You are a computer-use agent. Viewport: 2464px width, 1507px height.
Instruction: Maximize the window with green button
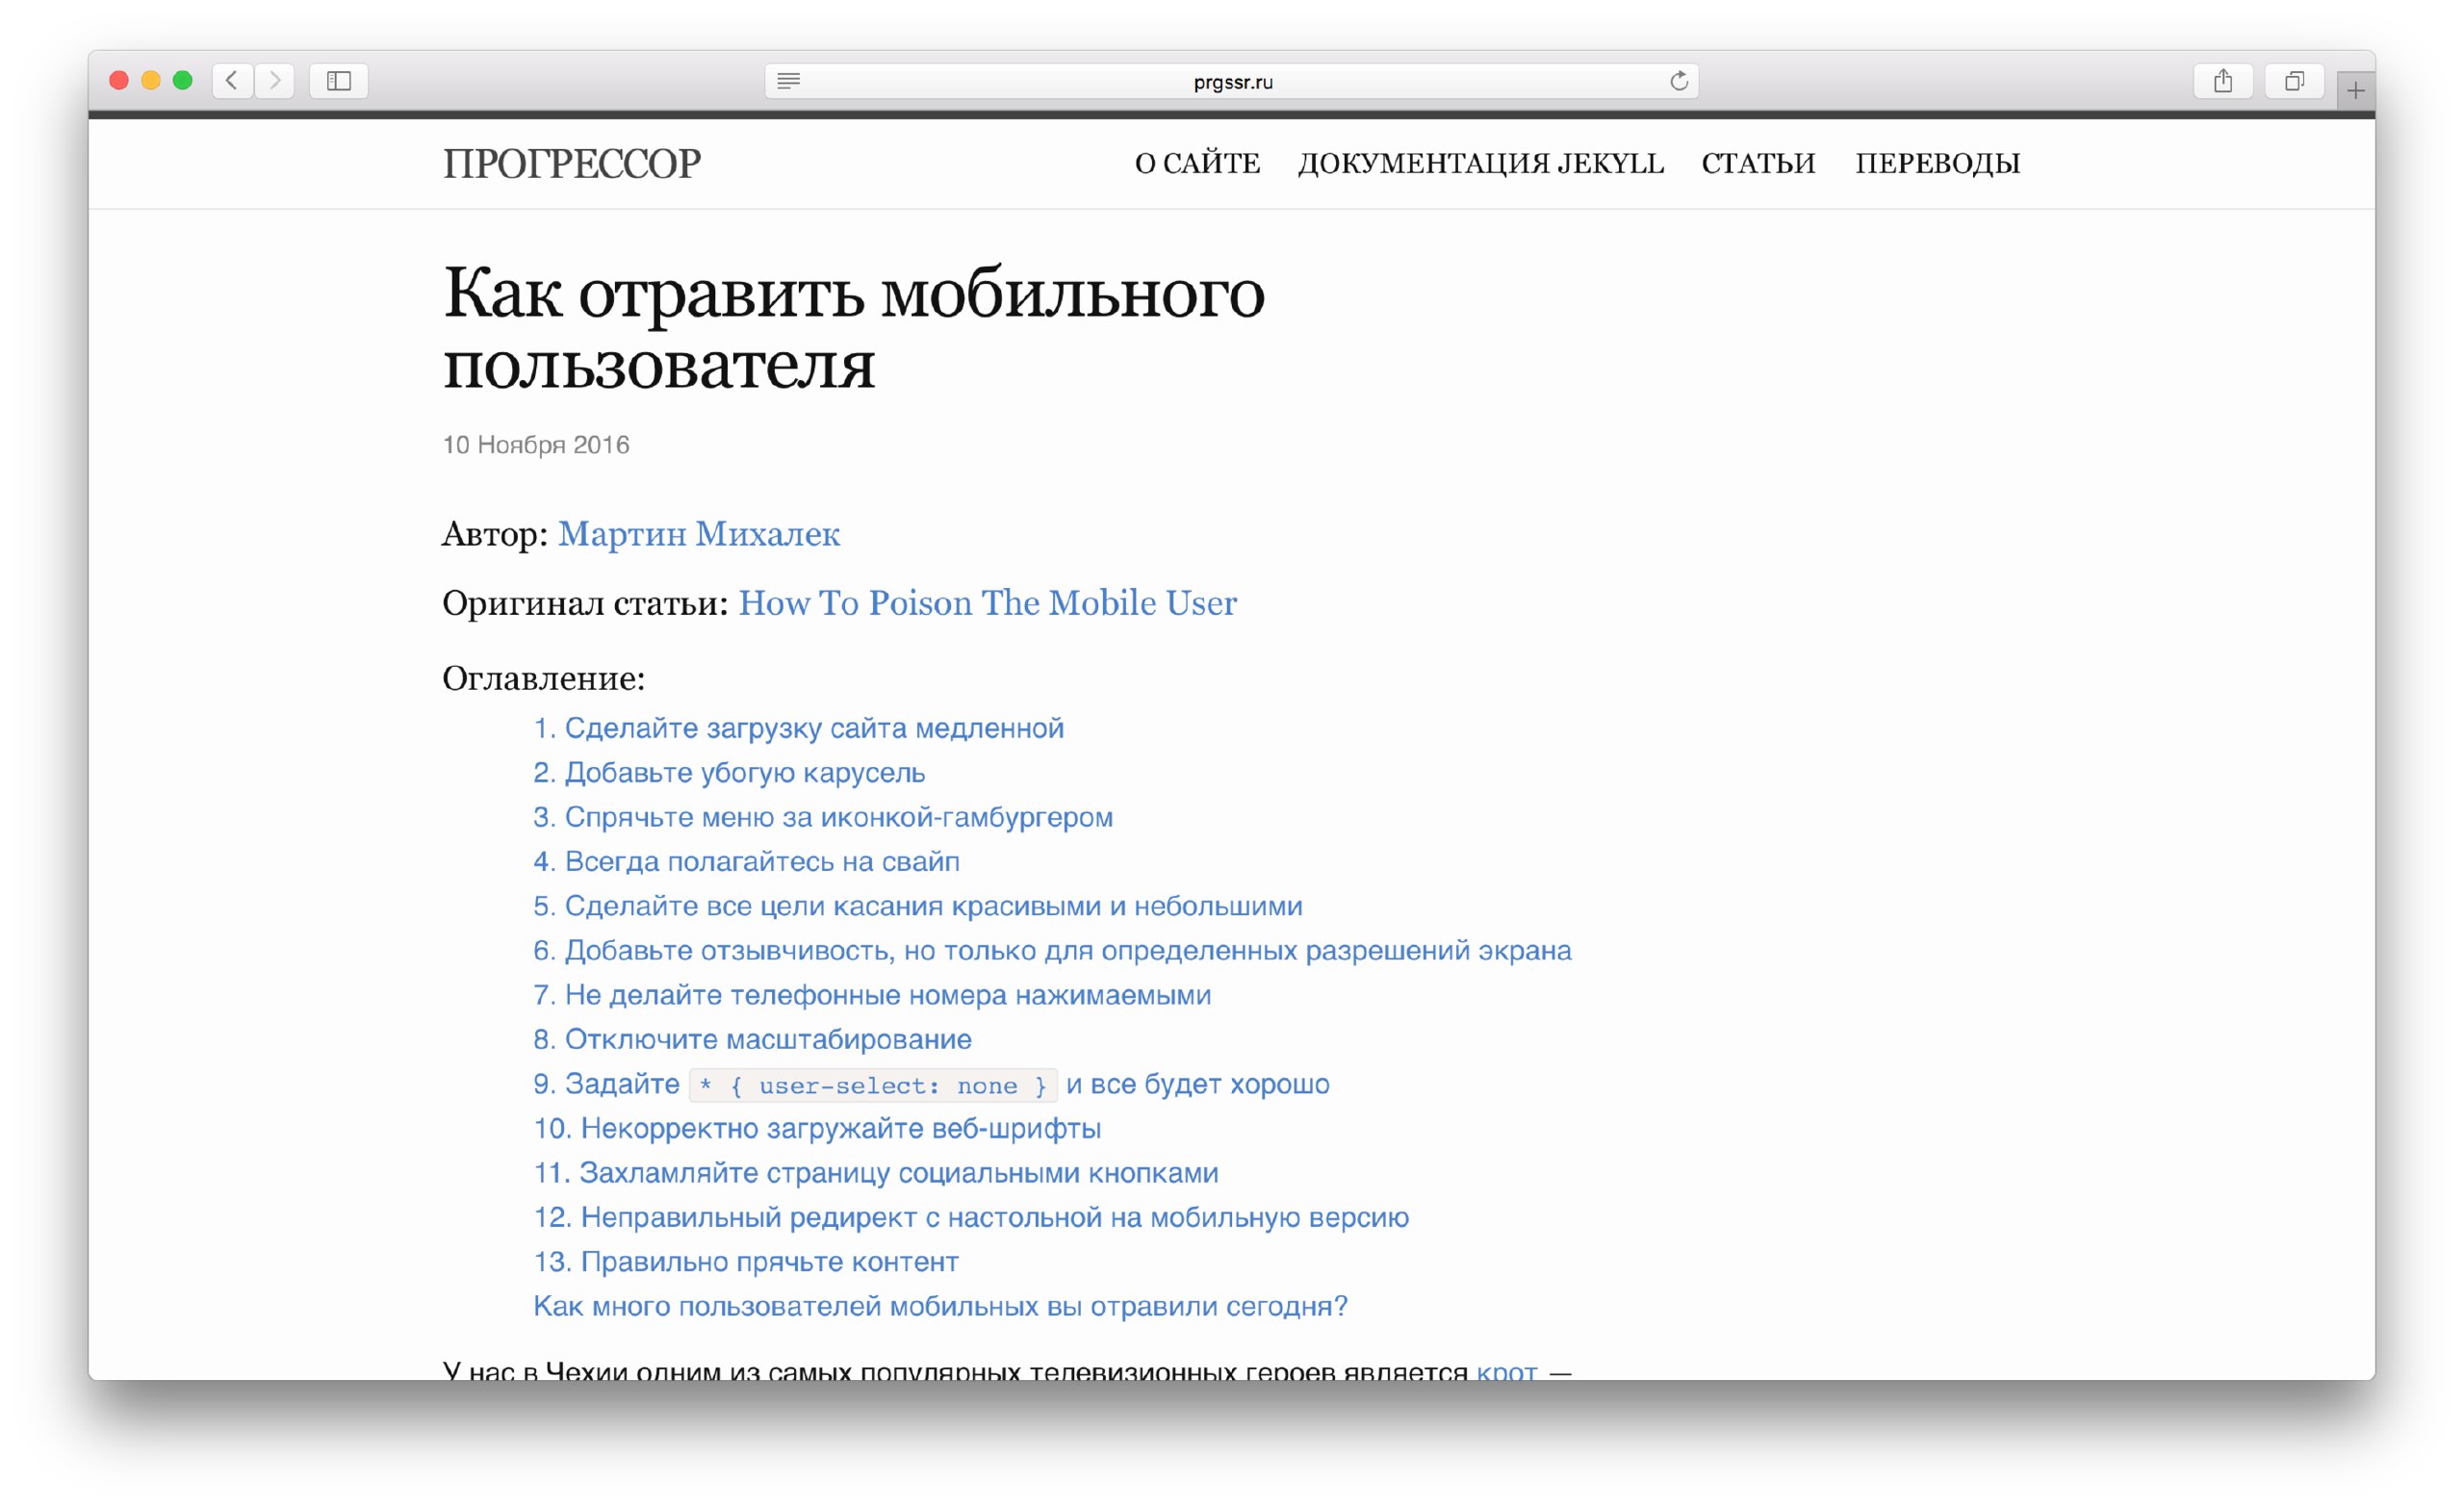[183, 80]
